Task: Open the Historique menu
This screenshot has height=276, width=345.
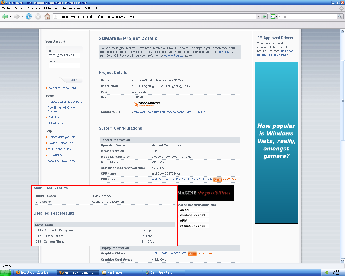Action: (x=51, y=8)
